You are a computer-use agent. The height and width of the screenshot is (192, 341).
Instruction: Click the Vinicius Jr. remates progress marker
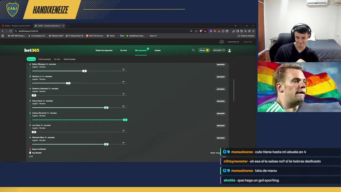tap(68, 83)
